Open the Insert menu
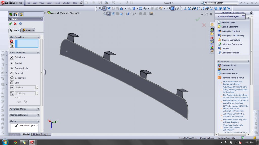This screenshot has height=145, width=259. point(49,3)
